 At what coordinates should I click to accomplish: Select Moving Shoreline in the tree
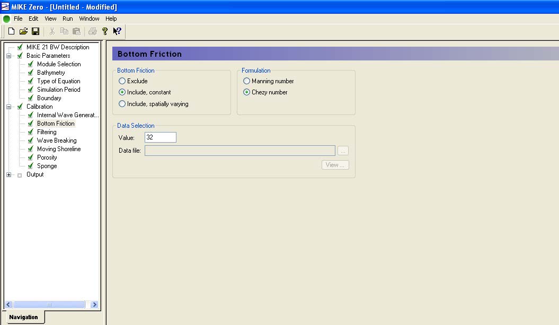pos(59,149)
